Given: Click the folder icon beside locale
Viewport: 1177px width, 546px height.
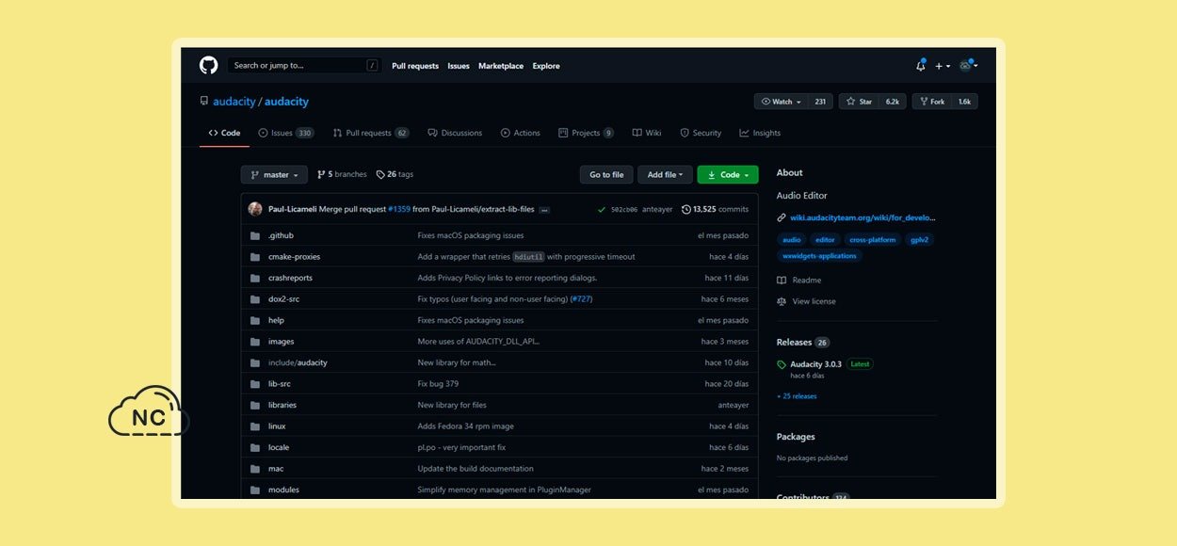Looking at the screenshot, I should [x=255, y=447].
